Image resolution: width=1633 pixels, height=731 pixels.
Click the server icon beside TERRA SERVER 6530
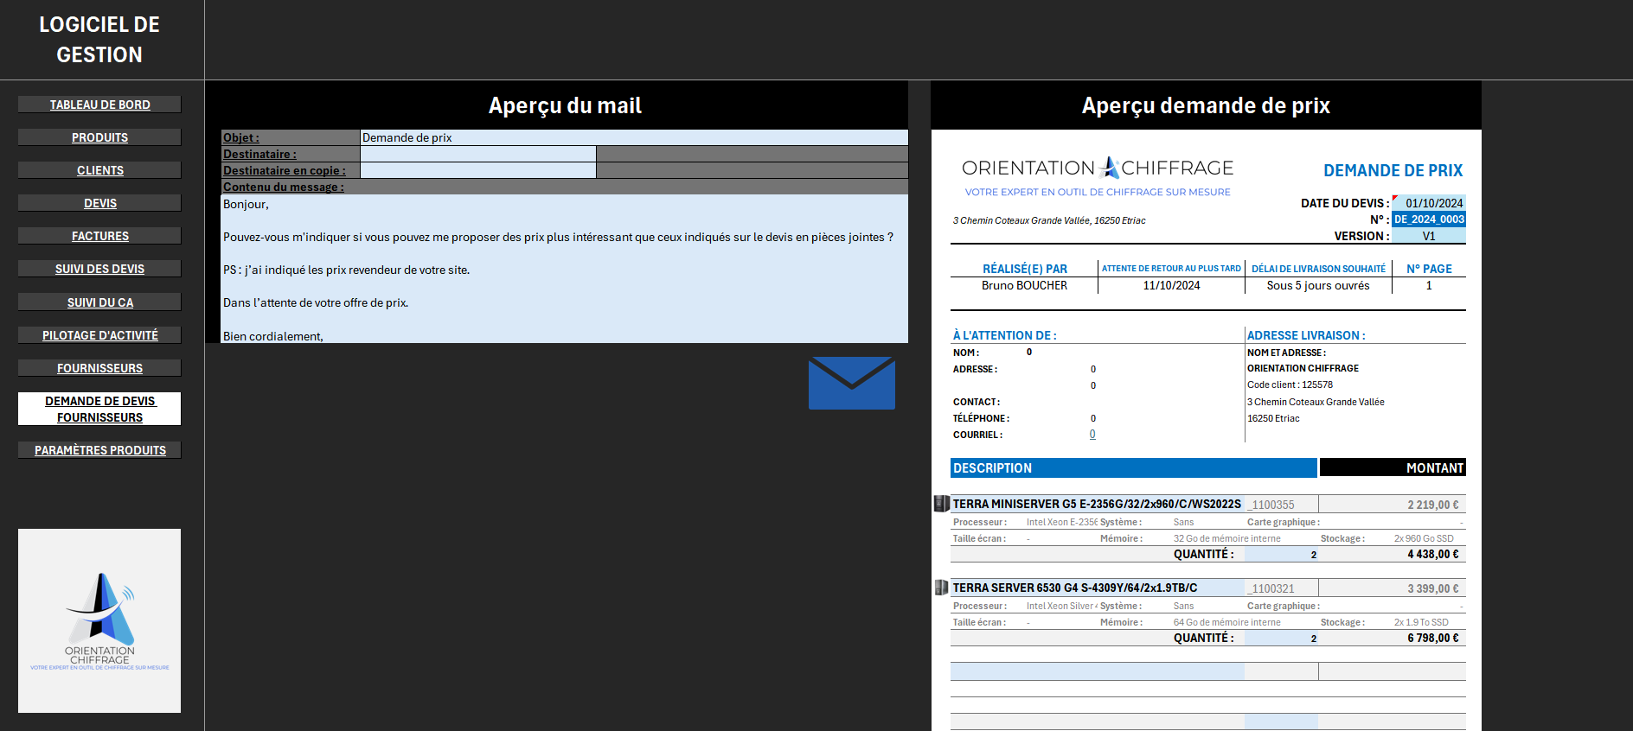point(942,588)
